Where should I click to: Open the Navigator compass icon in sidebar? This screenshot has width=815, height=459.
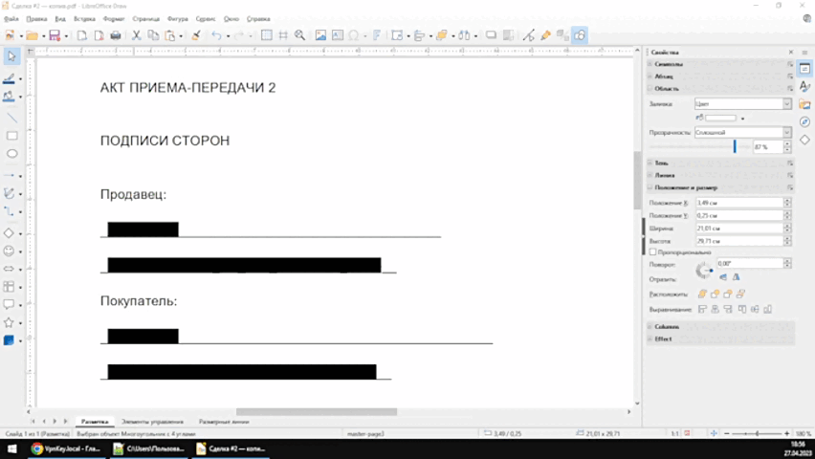click(804, 121)
